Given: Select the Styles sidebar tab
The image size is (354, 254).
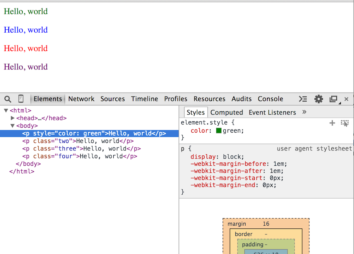Looking at the screenshot, I should pyautogui.click(x=195, y=112).
